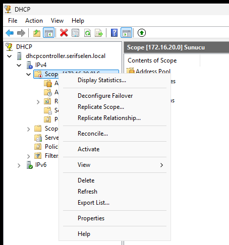Click the selected Scope folder icon with red arrow
This screenshot has height=245, width=229.
tap(38, 74)
